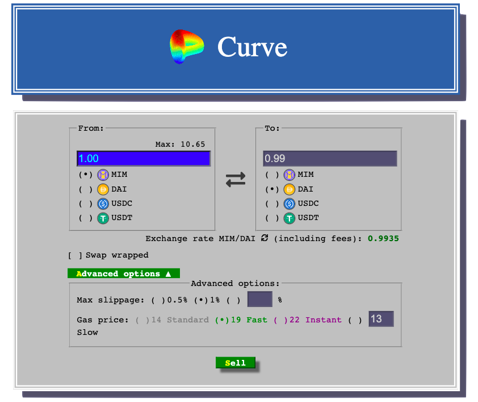Select custom max slippage radio
Screen dimensions: 478x402
(233, 300)
